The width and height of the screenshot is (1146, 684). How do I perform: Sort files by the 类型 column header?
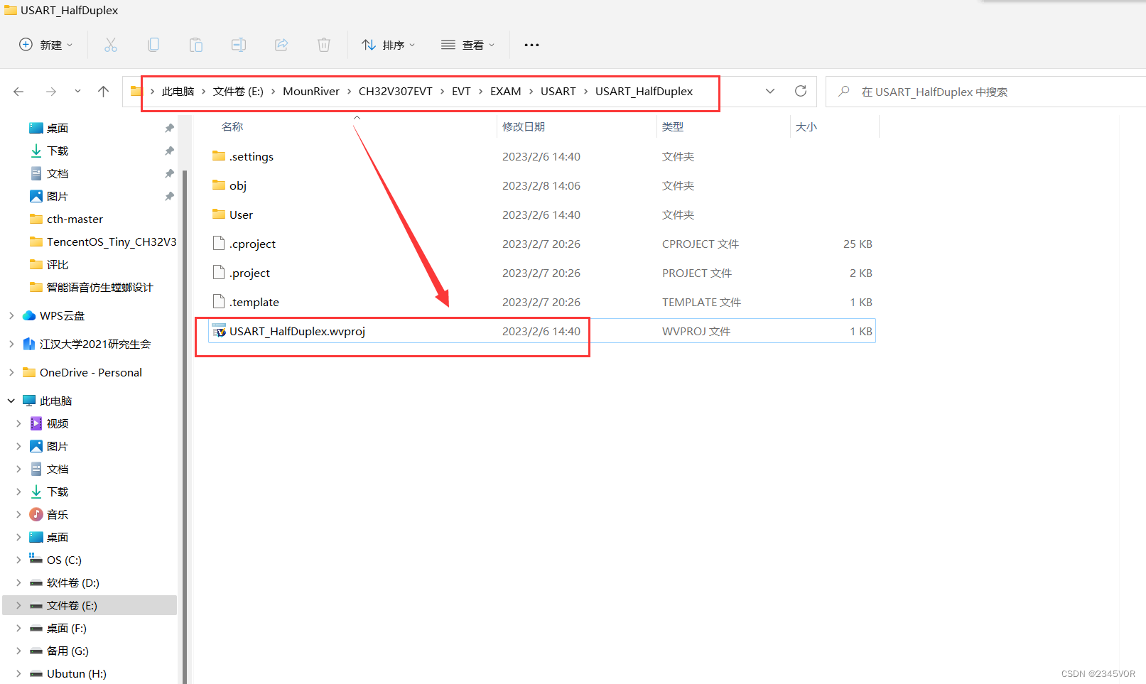pos(673,127)
